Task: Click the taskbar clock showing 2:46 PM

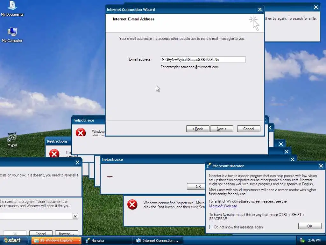Action: [x=314, y=240]
